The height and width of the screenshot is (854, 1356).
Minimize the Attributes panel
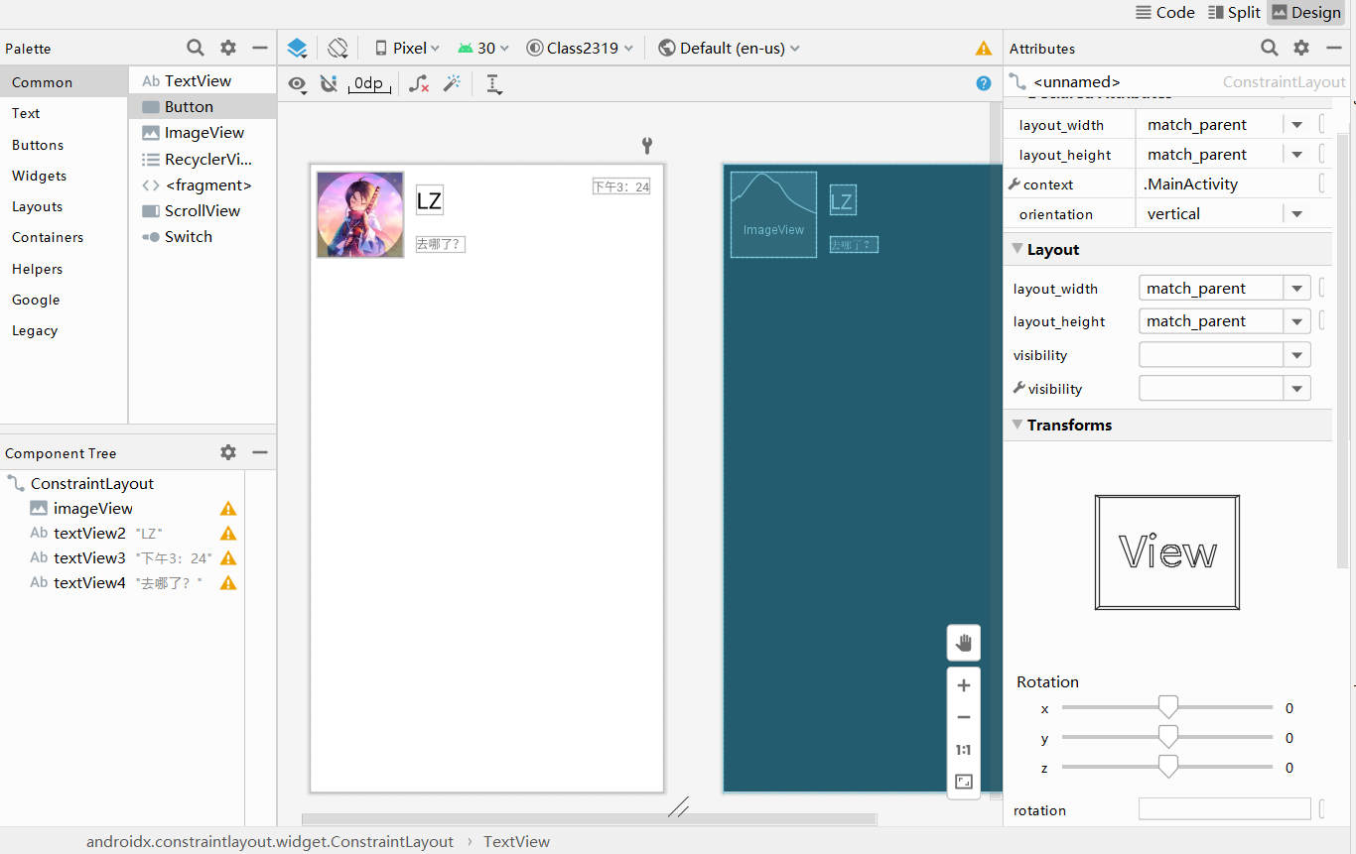pyautogui.click(x=1333, y=48)
